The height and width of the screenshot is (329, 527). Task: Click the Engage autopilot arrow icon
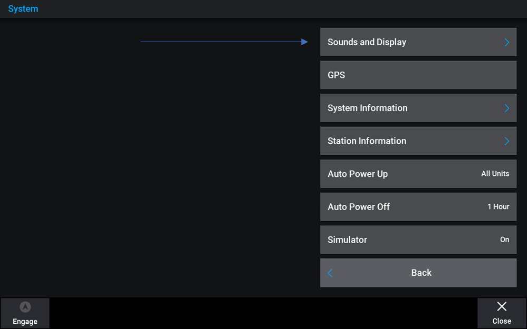click(25, 307)
